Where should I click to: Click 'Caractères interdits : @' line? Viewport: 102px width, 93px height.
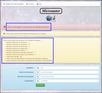pyautogui.click(x=14, y=57)
